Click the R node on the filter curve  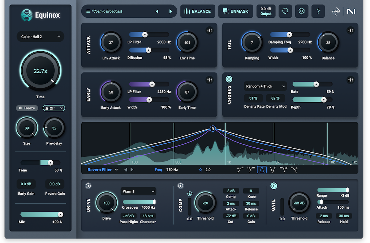pos(212,129)
